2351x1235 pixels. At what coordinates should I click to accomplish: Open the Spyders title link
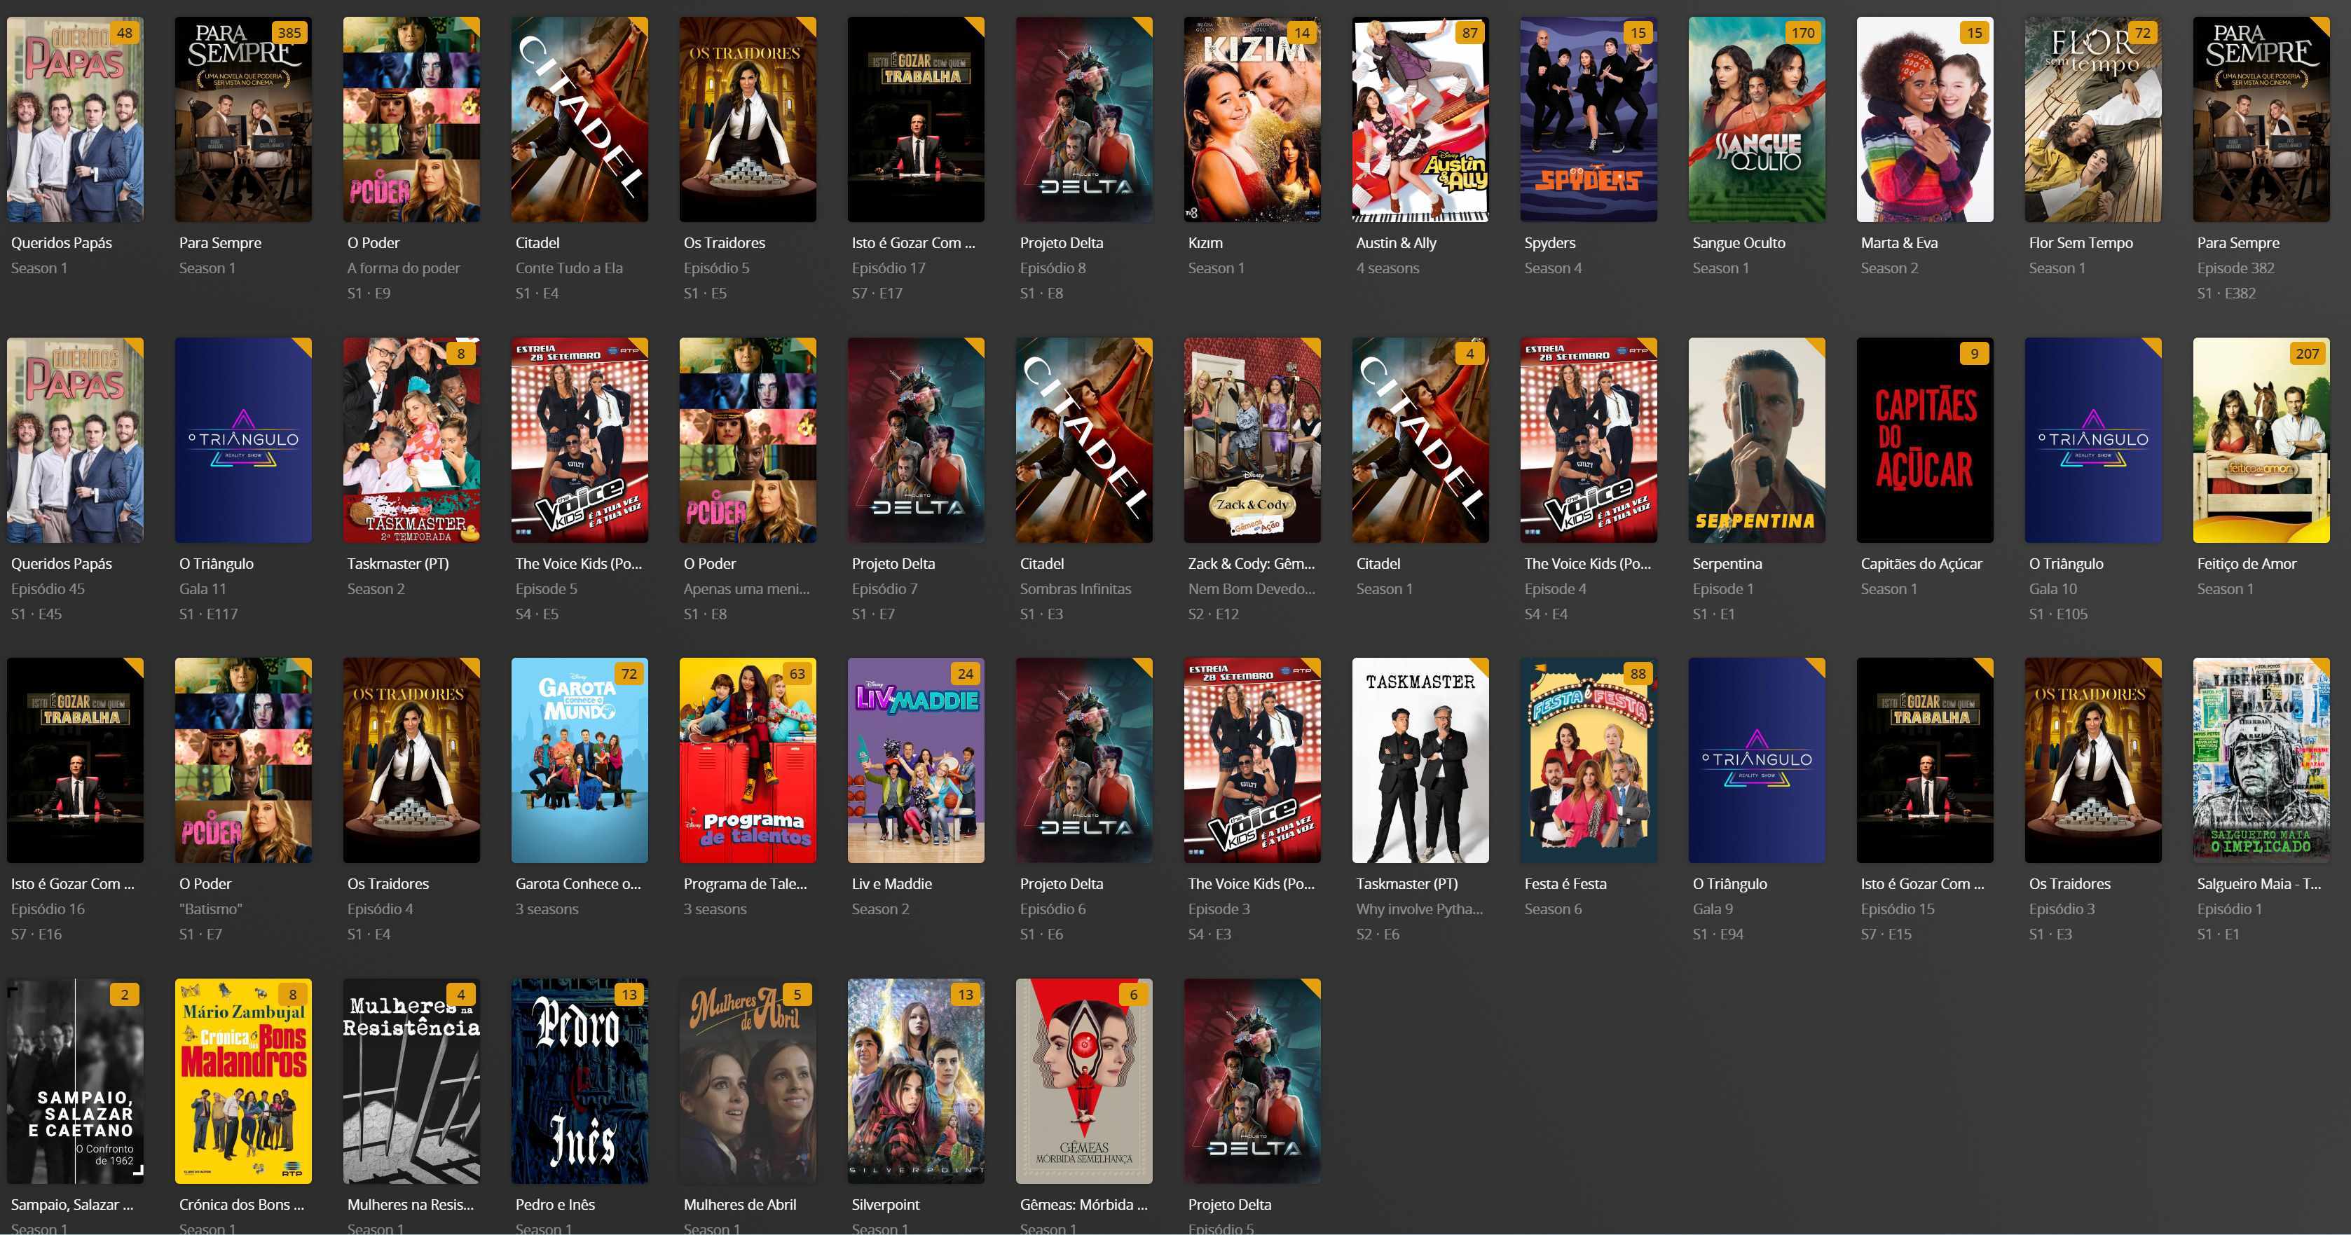(1549, 242)
